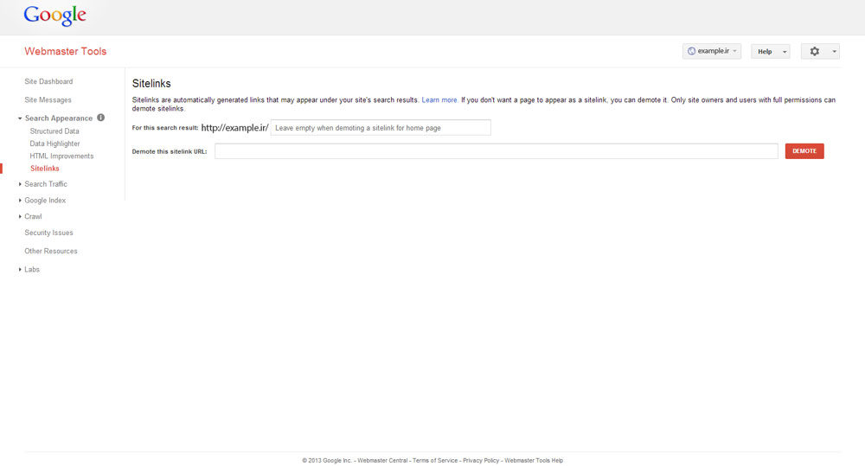Expand the Labs section

pyautogui.click(x=20, y=269)
